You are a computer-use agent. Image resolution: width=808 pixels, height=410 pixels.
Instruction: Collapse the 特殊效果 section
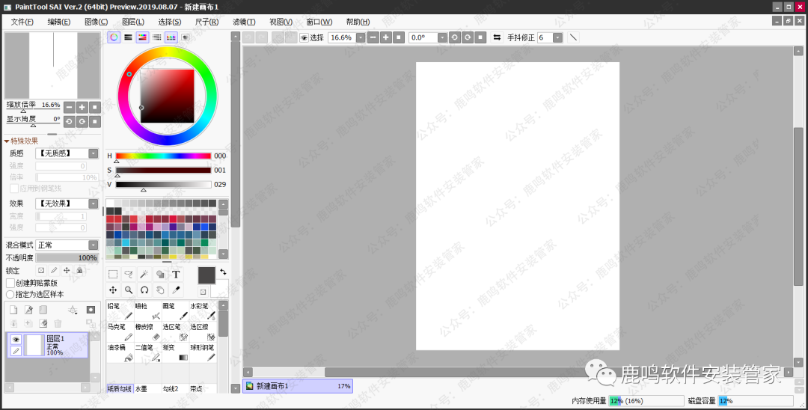(x=7, y=141)
